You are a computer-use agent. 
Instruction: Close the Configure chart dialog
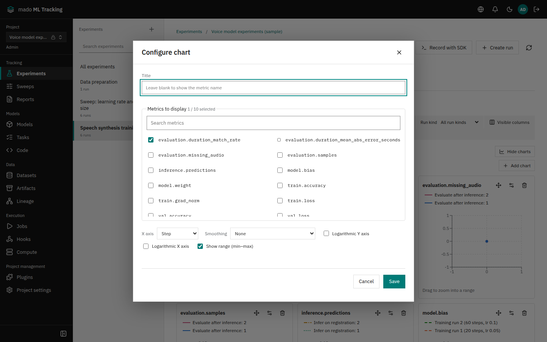(399, 52)
